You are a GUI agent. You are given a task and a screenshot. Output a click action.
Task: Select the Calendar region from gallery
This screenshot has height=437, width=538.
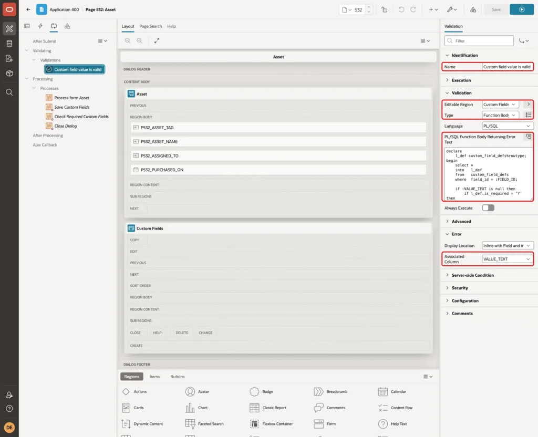392,391
